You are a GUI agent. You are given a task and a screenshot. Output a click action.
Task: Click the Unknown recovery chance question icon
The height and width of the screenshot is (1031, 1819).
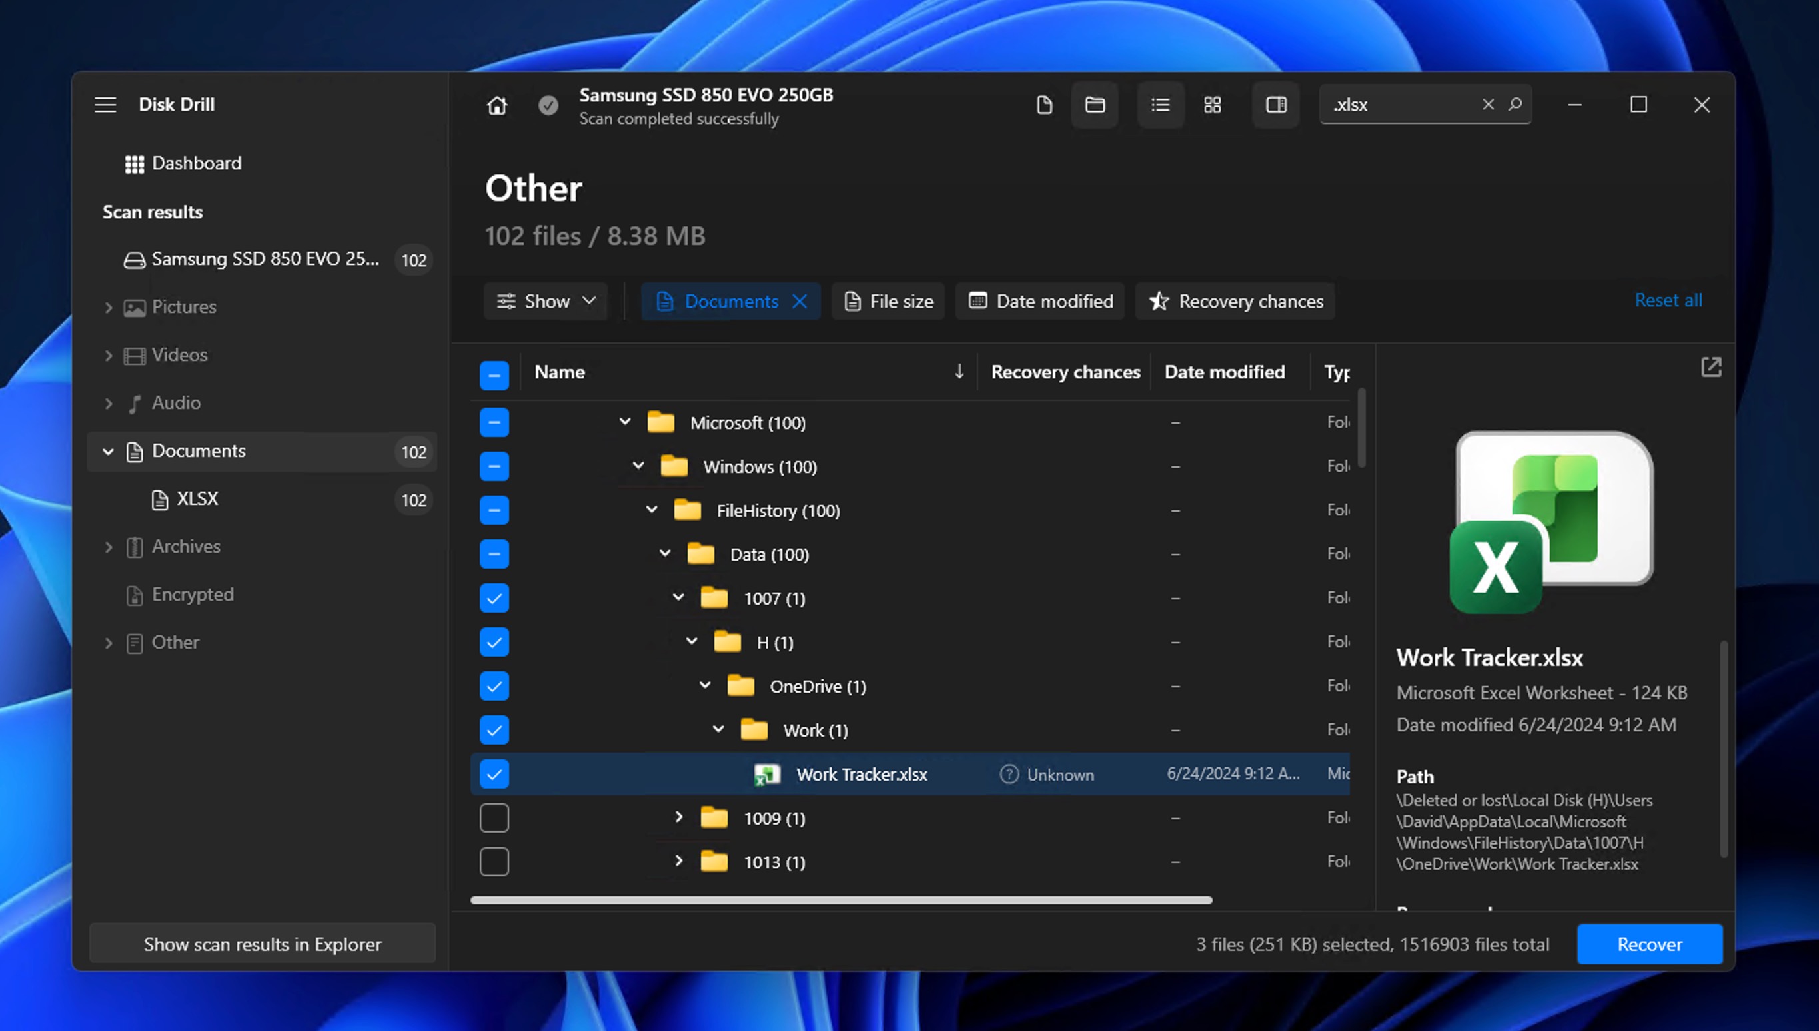(x=1009, y=775)
